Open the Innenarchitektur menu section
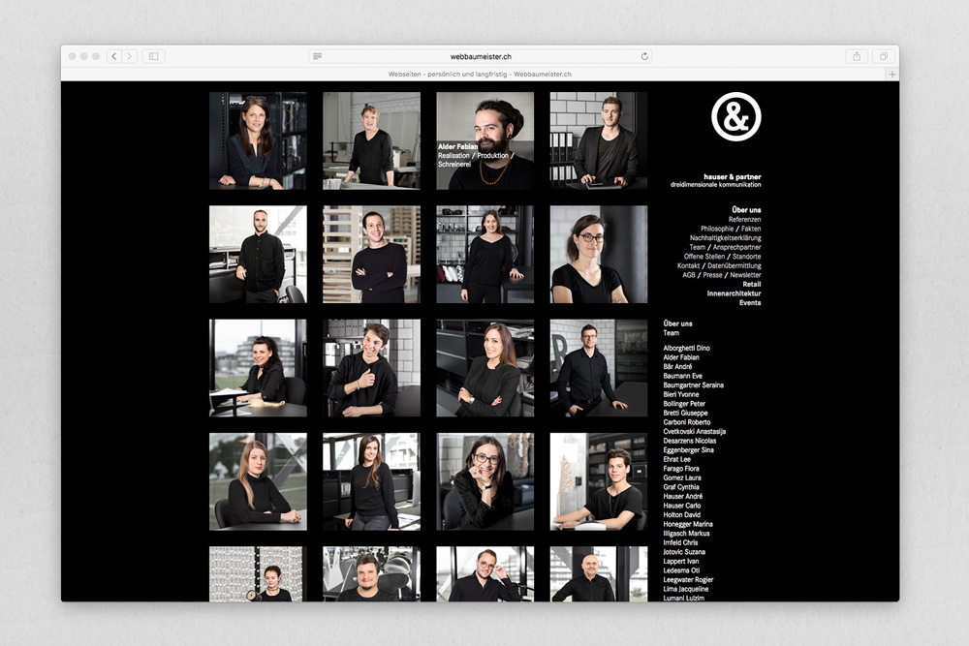This screenshot has height=646, width=969. 734,293
